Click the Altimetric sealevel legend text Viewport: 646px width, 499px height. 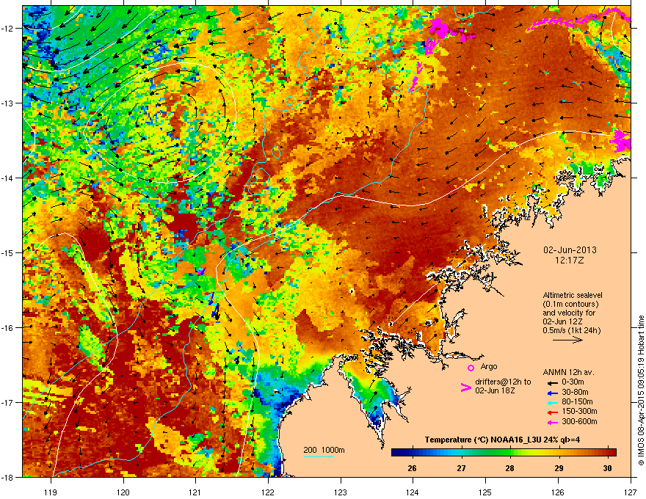[x=573, y=295]
